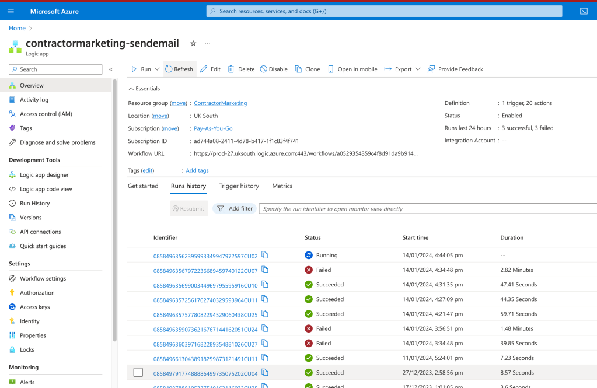Open the Overview menu item
The height and width of the screenshot is (388, 597).
tap(55, 85)
